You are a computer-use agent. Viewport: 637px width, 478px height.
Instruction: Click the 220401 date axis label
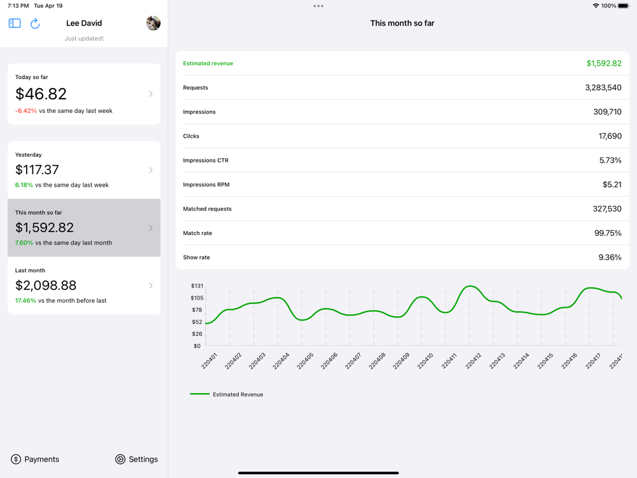pos(209,361)
